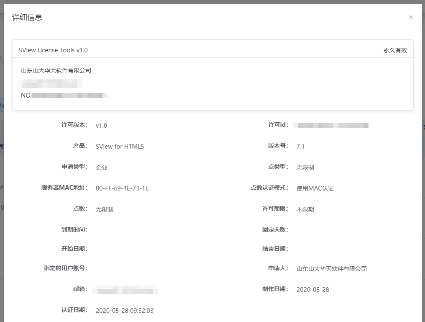Select company name 山东山大华天软件有限公司 in card
425x322 pixels.
[x=56, y=70]
